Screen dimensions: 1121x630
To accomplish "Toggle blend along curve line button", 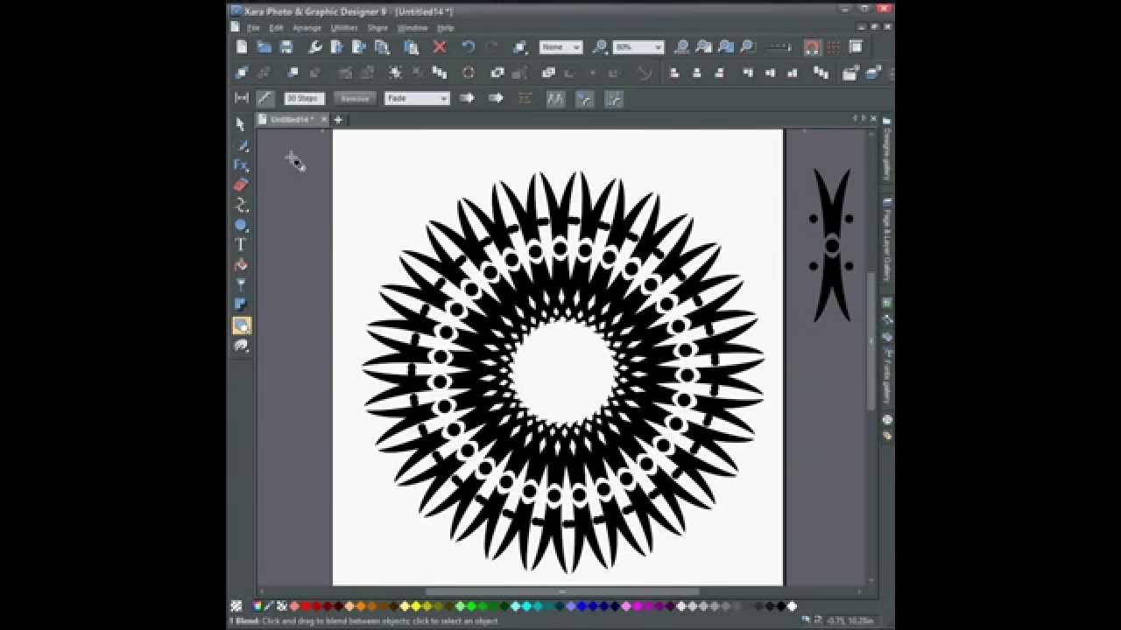I will pos(264,99).
